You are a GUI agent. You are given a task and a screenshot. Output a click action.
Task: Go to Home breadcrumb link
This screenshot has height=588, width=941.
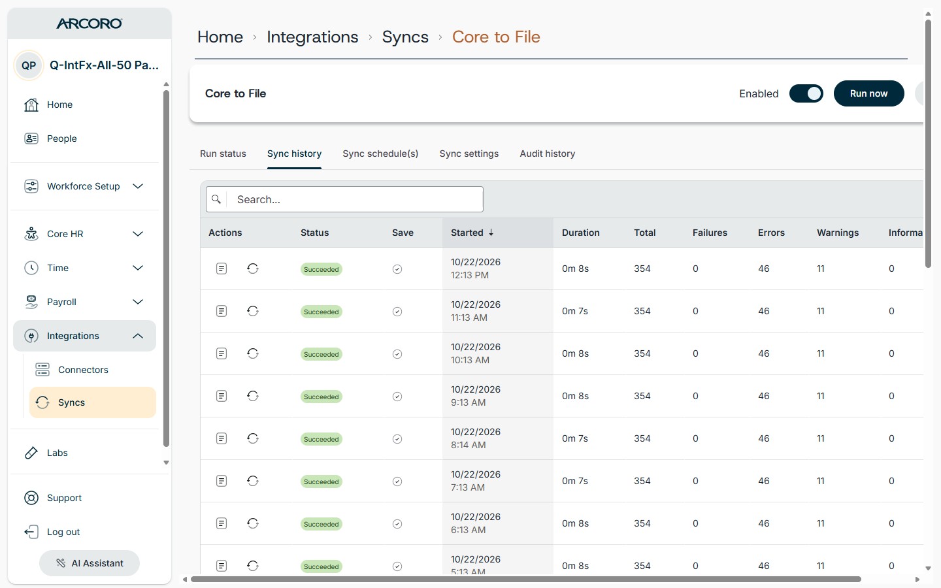pyautogui.click(x=220, y=37)
